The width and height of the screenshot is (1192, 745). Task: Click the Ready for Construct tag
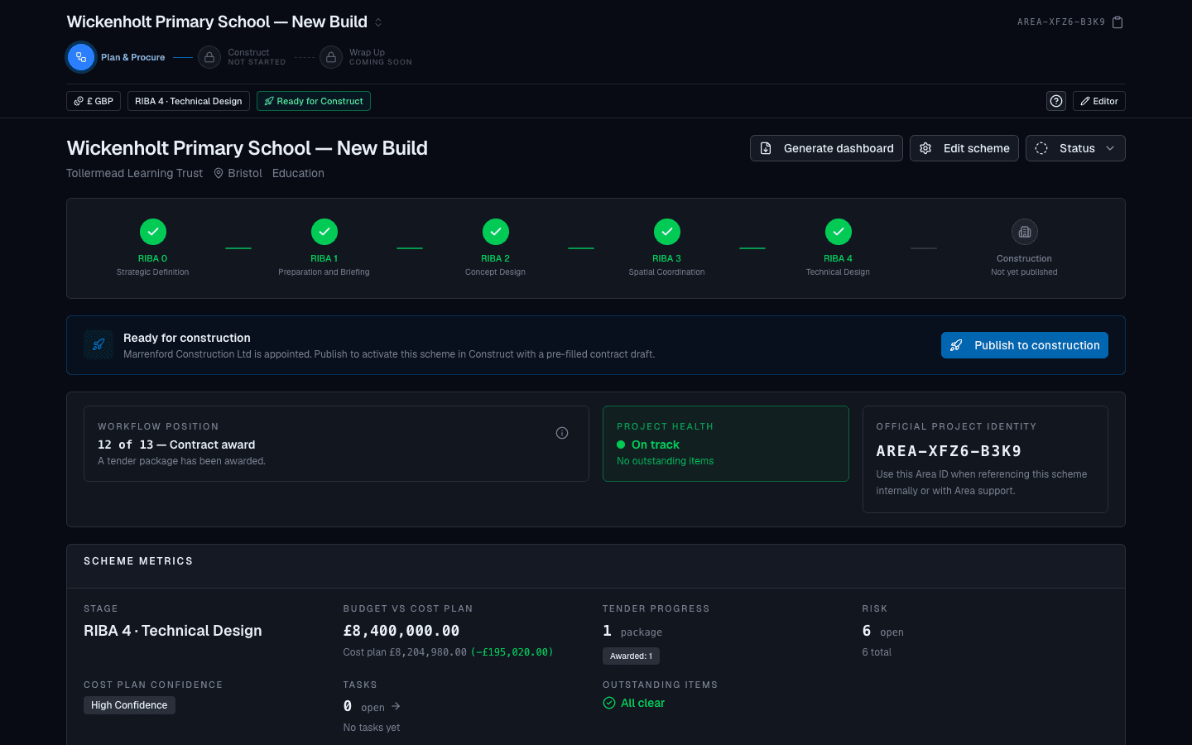pos(314,101)
